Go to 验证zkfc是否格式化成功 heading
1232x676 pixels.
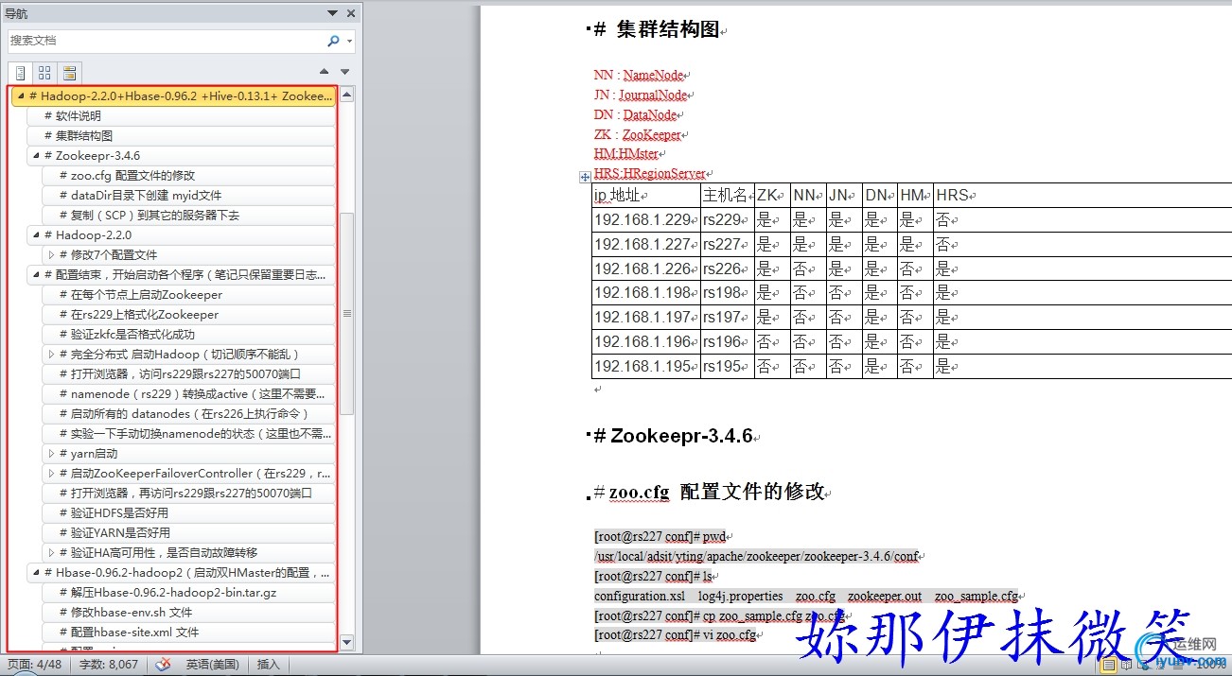click(x=188, y=334)
